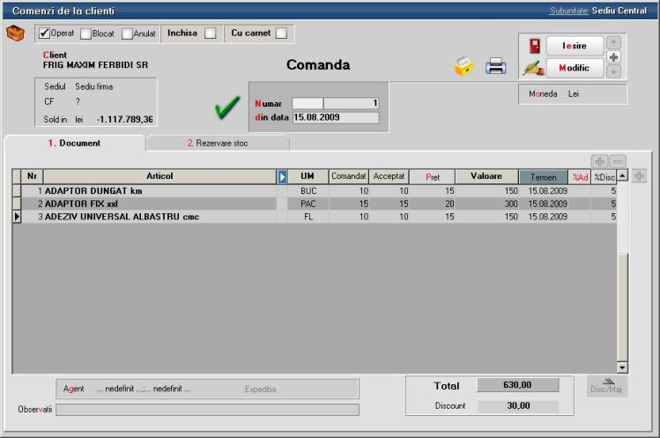The width and height of the screenshot is (660, 438).
Task: Click UM cell BUC
Action: click(x=308, y=191)
